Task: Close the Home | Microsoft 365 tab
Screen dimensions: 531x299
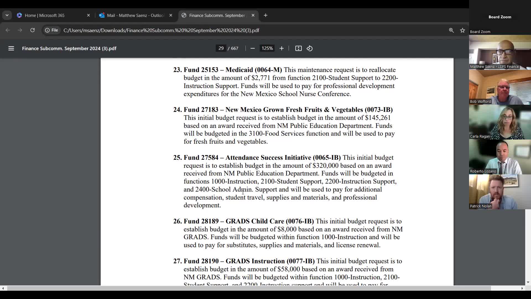Action: pyautogui.click(x=88, y=15)
